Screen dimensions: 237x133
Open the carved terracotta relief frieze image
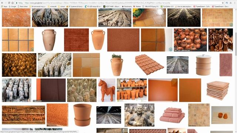(x=24, y=115)
